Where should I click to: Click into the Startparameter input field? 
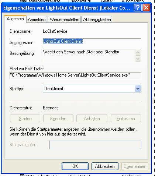(95, 145)
